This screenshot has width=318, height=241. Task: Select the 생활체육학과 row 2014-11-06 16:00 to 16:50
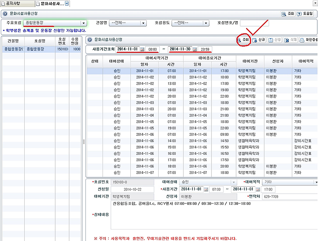(202, 154)
